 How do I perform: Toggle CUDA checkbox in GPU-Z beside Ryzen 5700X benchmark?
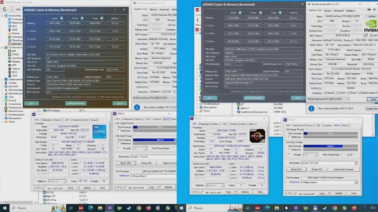338,93
